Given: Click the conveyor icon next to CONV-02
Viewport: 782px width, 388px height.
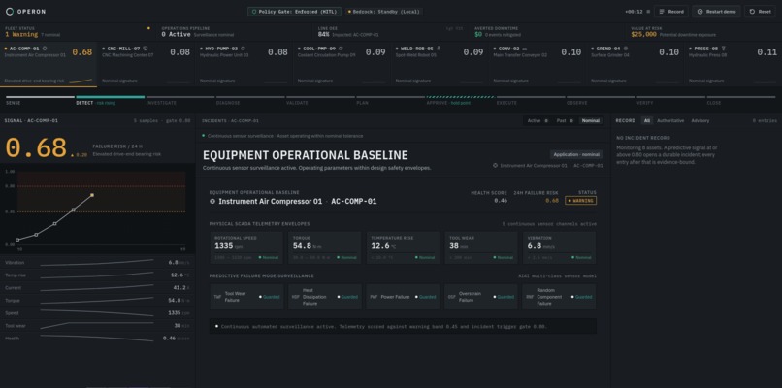Looking at the screenshot, I should (525, 48).
